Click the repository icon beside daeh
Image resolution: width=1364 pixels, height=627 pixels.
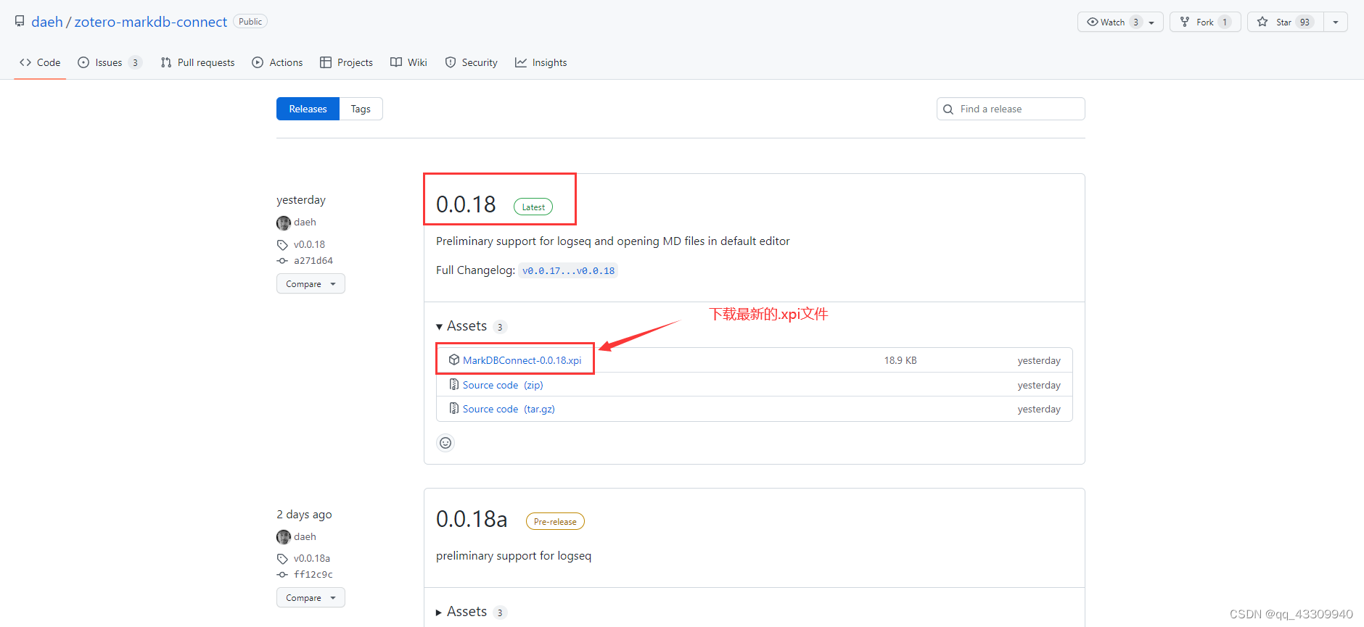20,22
